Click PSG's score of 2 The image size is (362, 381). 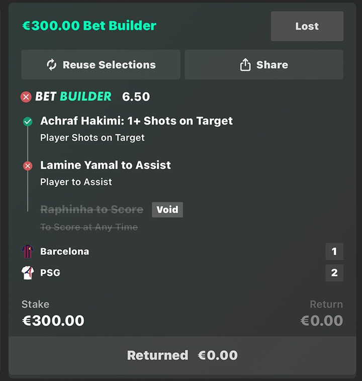tap(334, 273)
